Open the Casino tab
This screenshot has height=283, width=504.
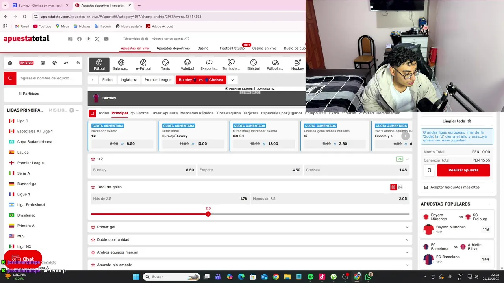click(203, 48)
